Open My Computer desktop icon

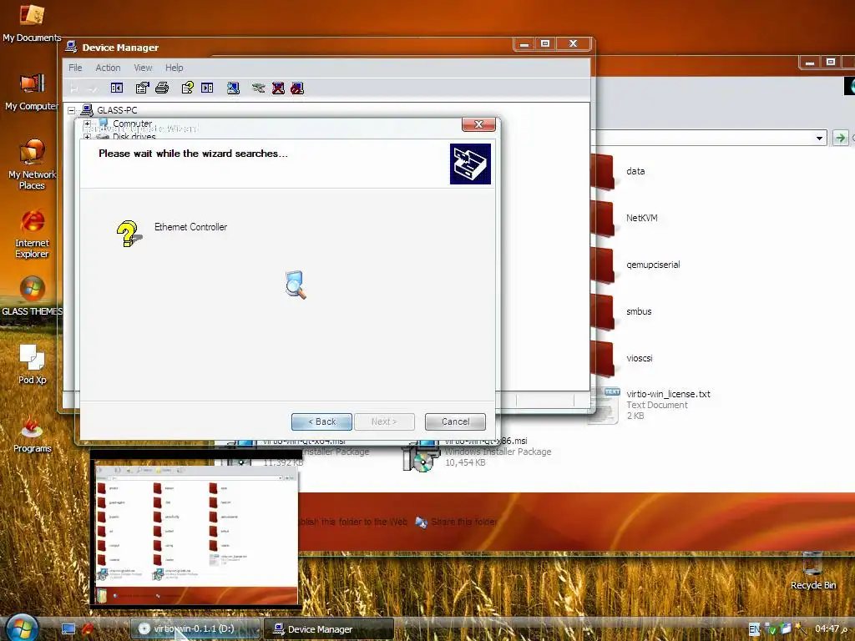click(x=32, y=92)
